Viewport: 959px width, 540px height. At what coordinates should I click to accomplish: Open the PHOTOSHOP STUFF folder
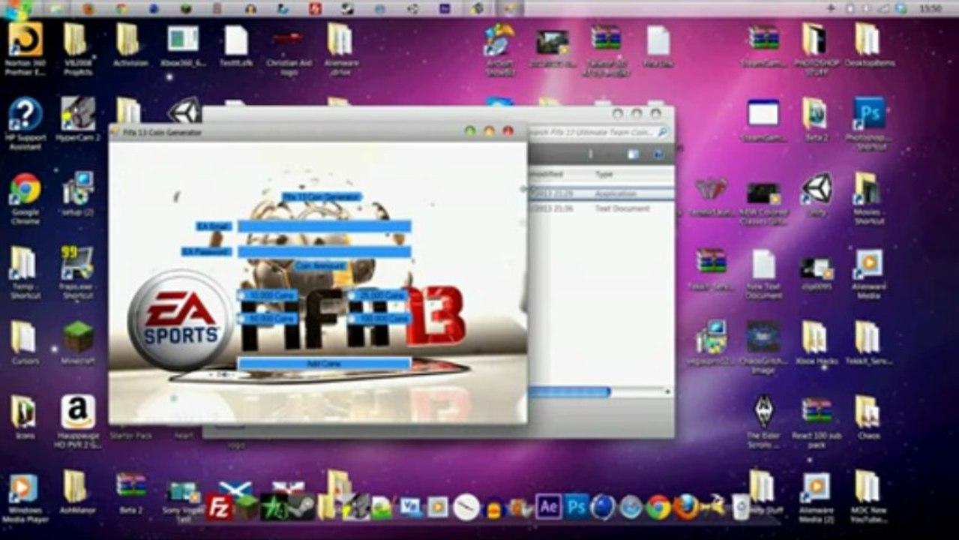(816, 48)
